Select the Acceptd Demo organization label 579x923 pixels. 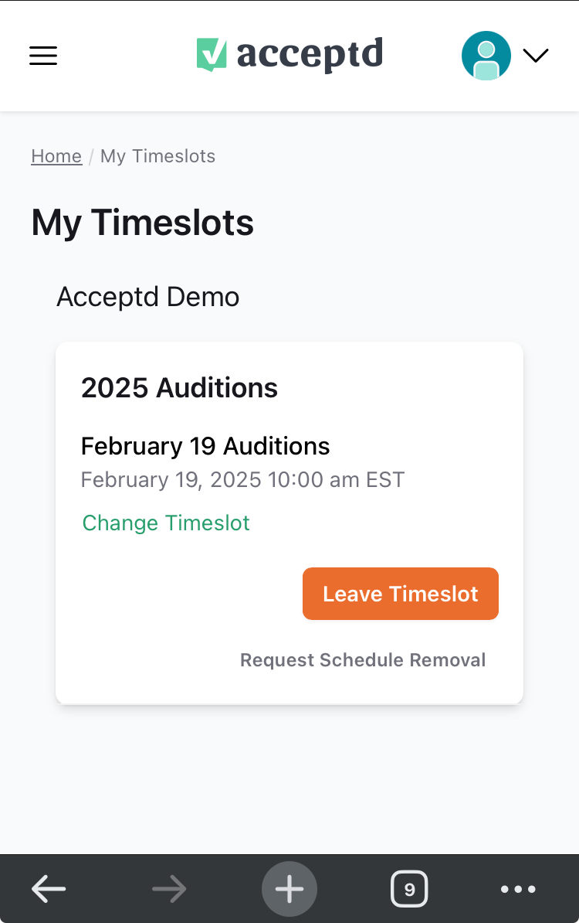coord(148,297)
